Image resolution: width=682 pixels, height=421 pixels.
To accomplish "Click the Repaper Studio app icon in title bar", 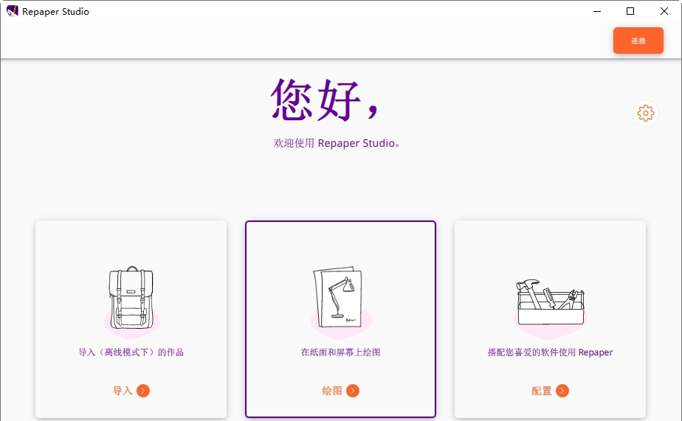I will (12, 11).
